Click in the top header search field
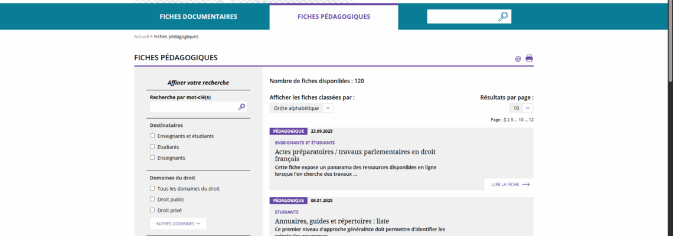The width and height of the screenshot is (673, 236). [462, 17]
